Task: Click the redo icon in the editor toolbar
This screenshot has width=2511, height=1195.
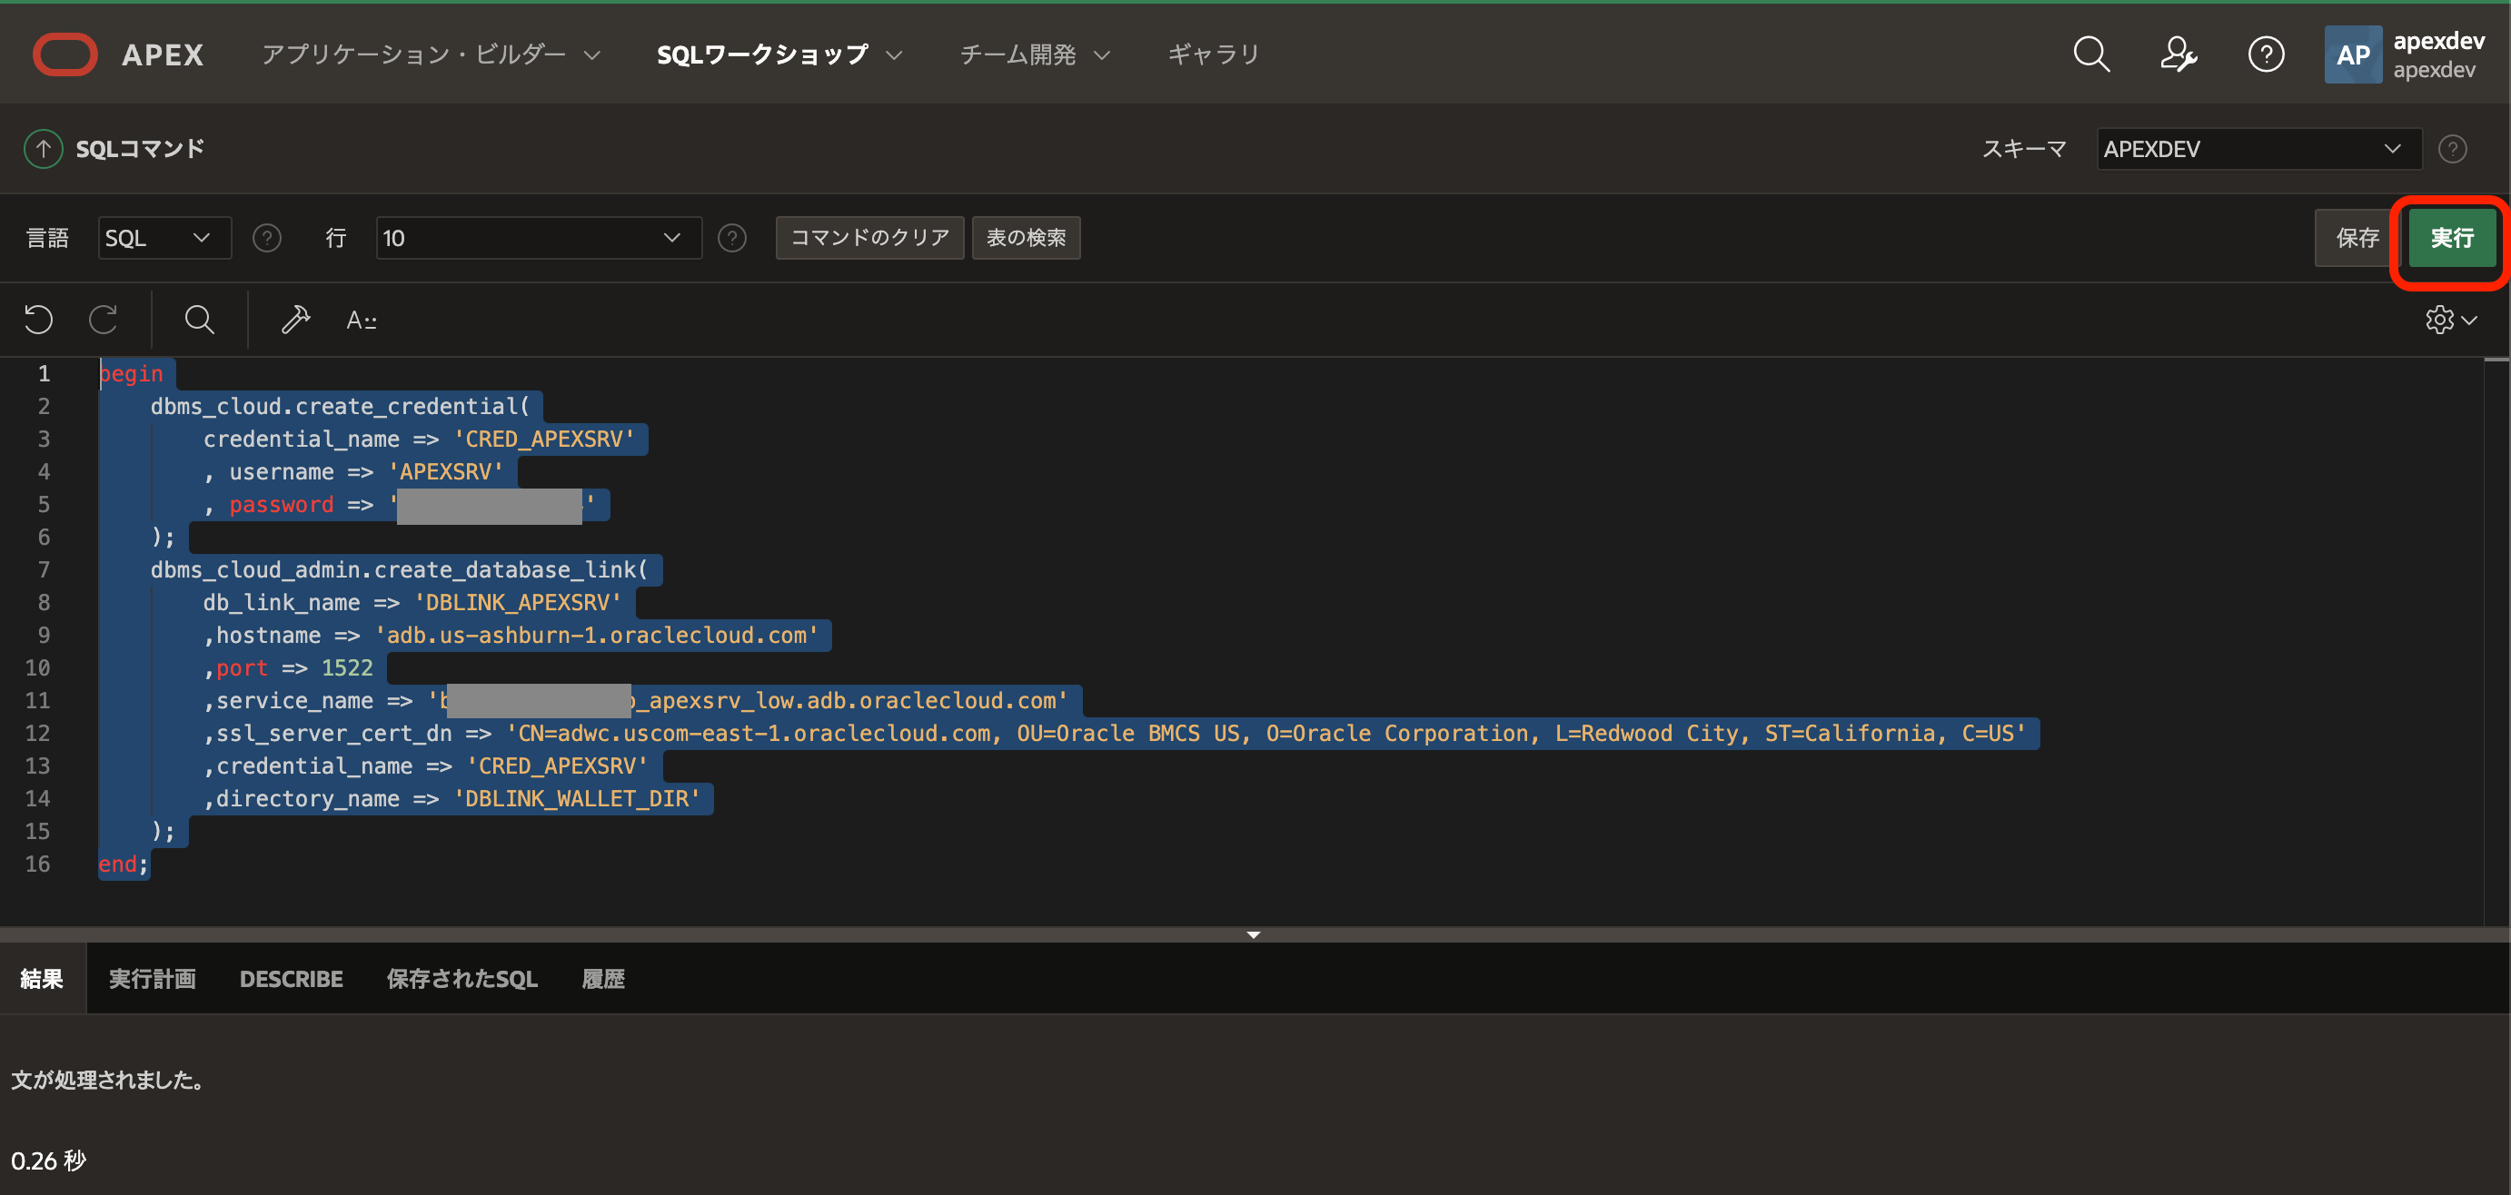Action: [x=104, y=320]
